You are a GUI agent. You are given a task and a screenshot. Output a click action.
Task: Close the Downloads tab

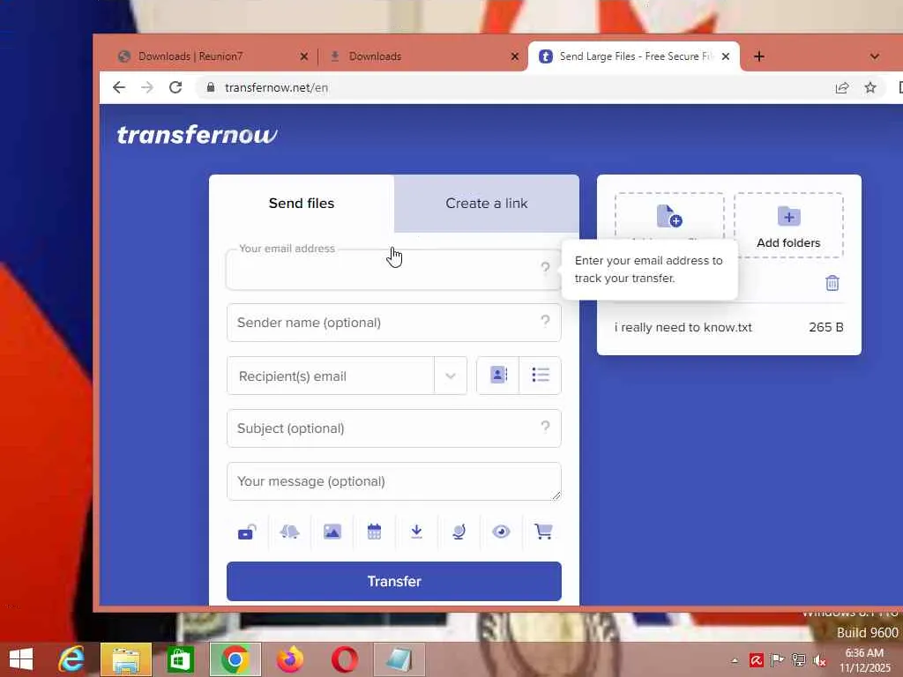tap(515, 56)
